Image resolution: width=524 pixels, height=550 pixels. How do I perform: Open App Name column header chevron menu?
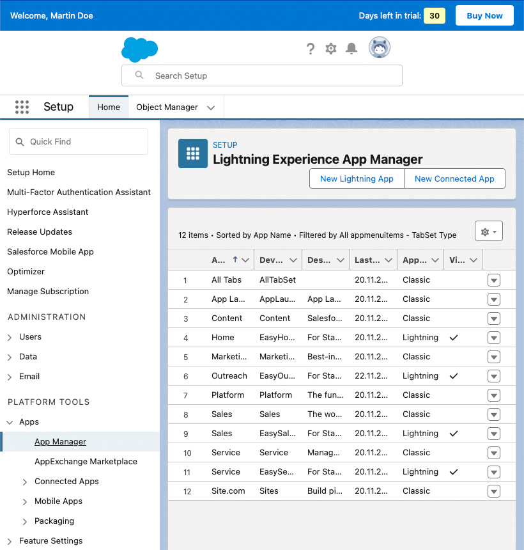click(245, 260)
